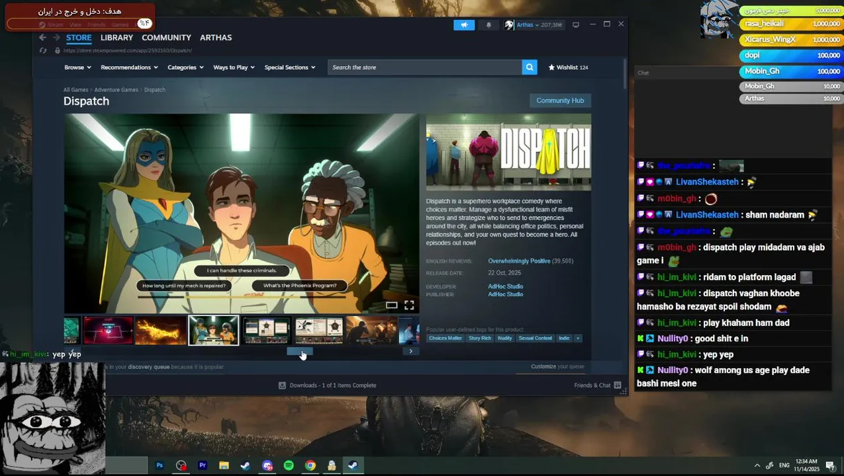The width and height of the screenshot is (844, 476).
Task: Expand the Recommendations dropdown
Action: click(129, 67)
